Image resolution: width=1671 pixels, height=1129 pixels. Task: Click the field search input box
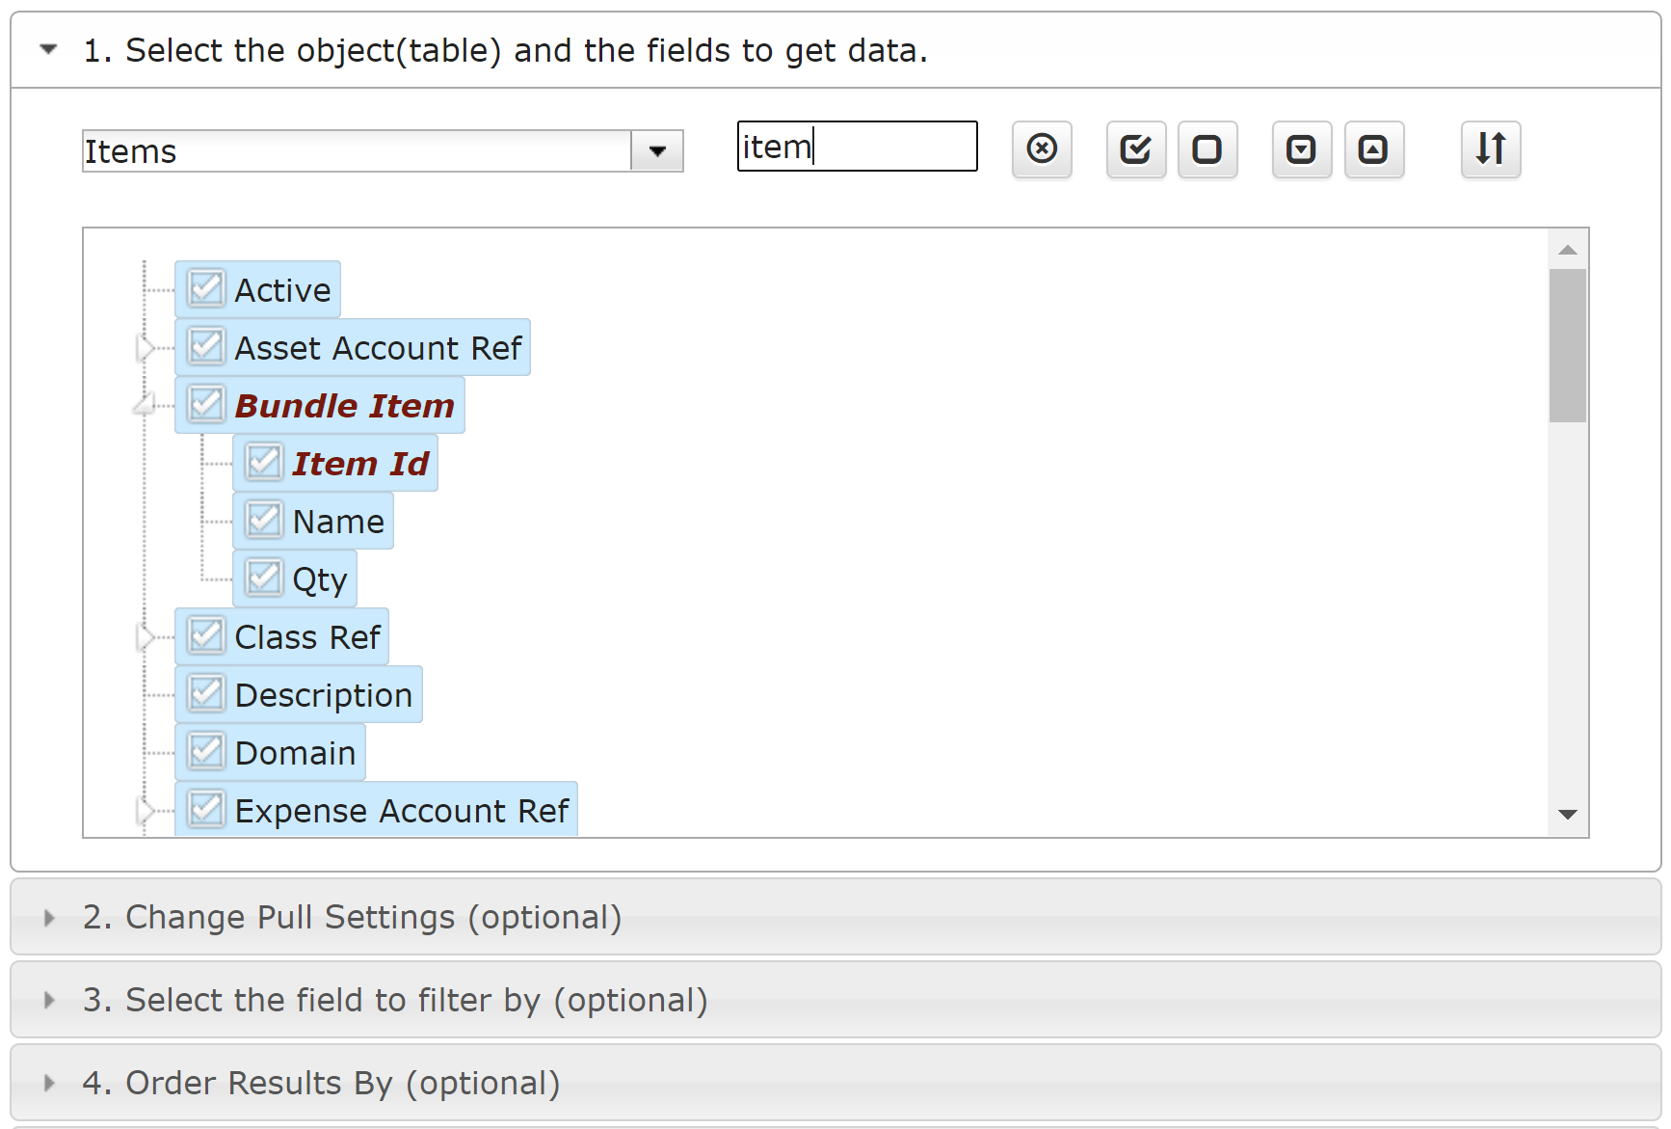(x=857, y=147)
